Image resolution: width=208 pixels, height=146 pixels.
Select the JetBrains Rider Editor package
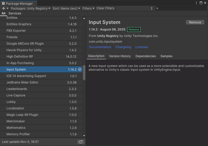[x=41, y=83]
